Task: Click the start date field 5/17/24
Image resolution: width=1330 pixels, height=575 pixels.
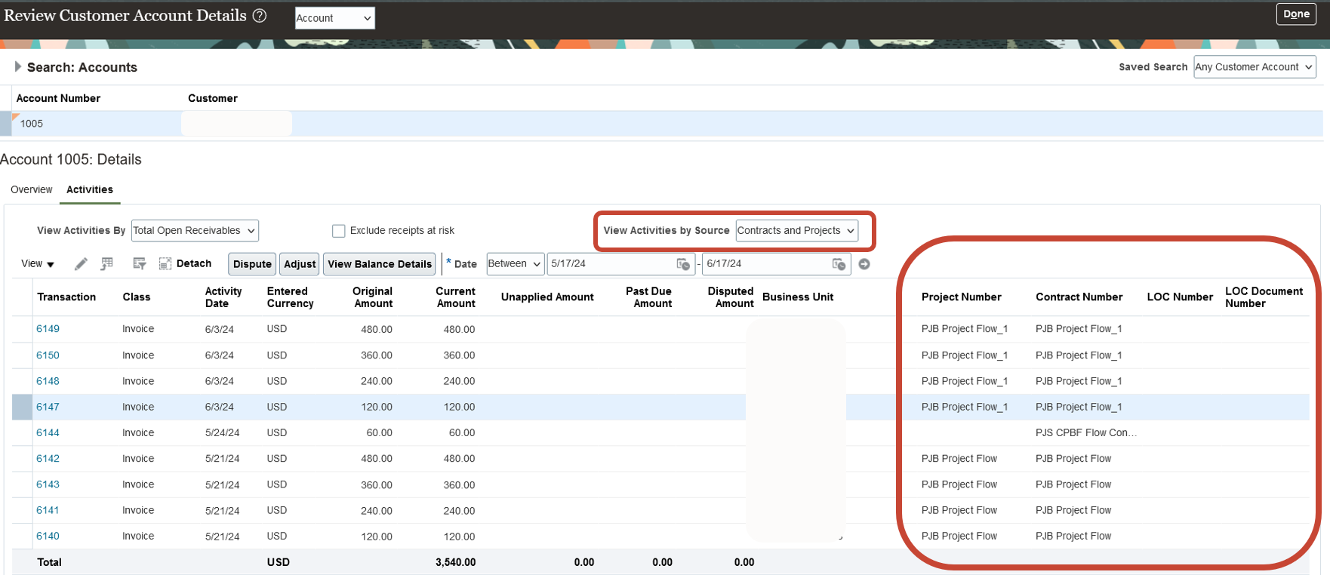Action: (x=611, y=263)
